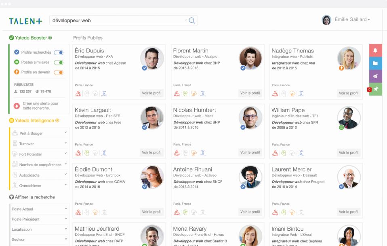Viewport: 387px width, 246px height.
Task: Expand the Localisation filter
Action: [x=39, y=229]
